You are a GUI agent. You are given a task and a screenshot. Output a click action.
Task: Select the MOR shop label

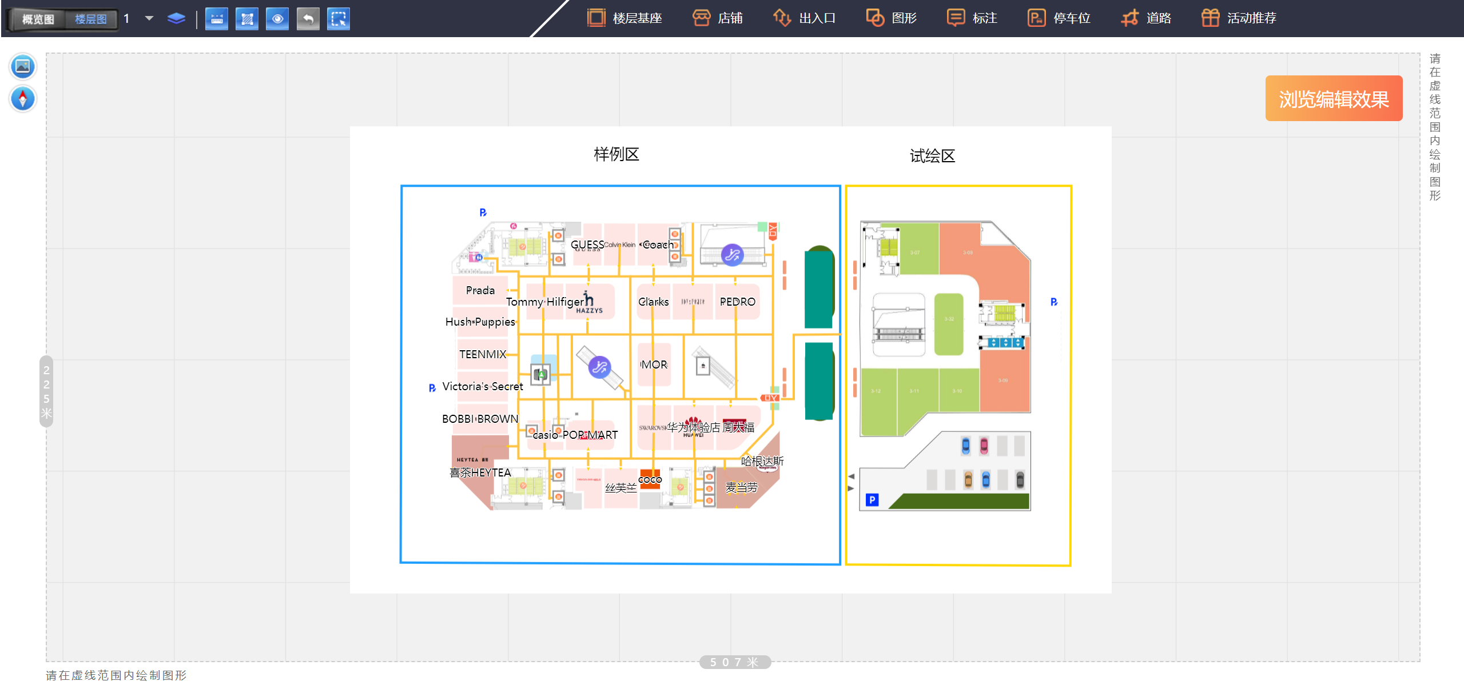[x=654, y=364]
